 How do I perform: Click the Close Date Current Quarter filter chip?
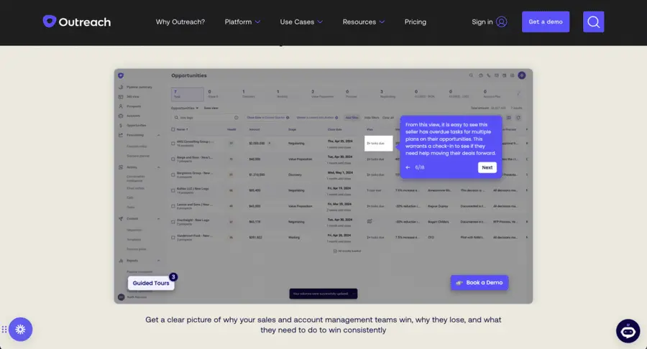[x=268, y=118]
